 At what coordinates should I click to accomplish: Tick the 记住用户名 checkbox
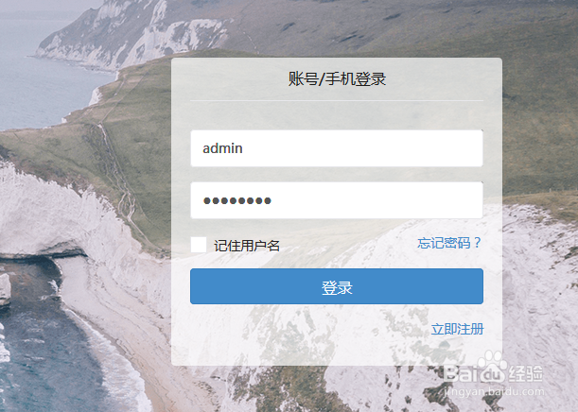[x=199, y=245]
